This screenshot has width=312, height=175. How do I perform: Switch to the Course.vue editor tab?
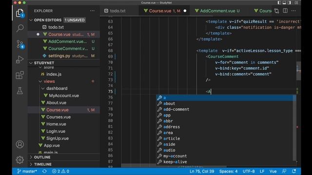pyautogui.click(x=165, y=11)
